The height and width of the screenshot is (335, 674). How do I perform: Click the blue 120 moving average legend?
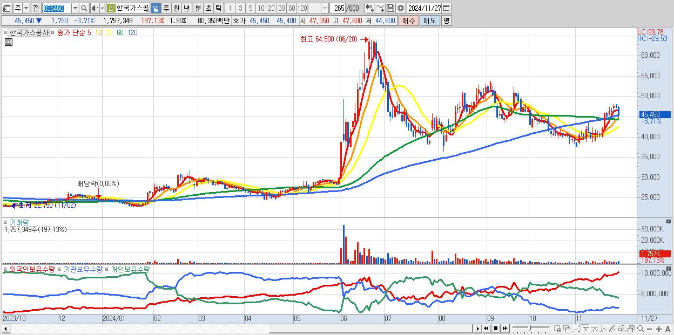(x=132, y=32)
